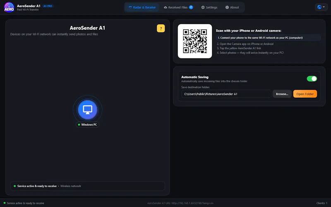Open the About tab

[232, 7]
